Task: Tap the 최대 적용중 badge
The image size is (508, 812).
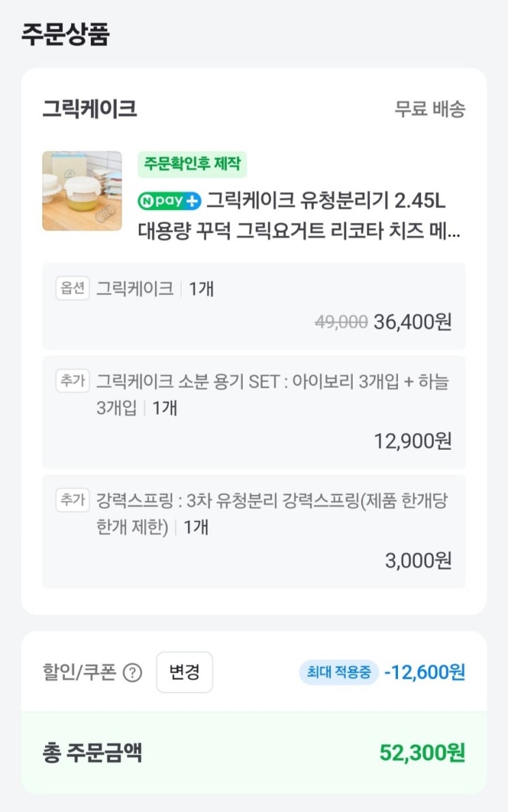Action: coord(338,672)
